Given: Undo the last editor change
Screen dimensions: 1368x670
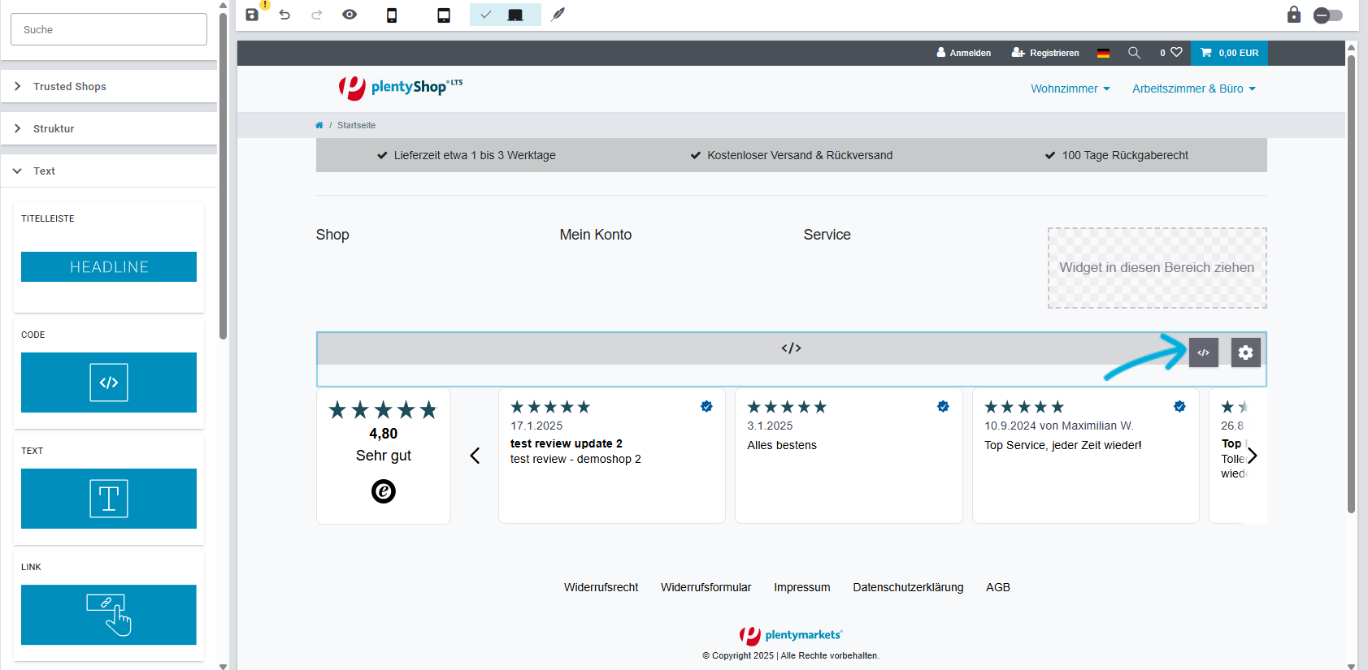Looking at the screenshot, I should pyautogui.click(x=284, y=15).
